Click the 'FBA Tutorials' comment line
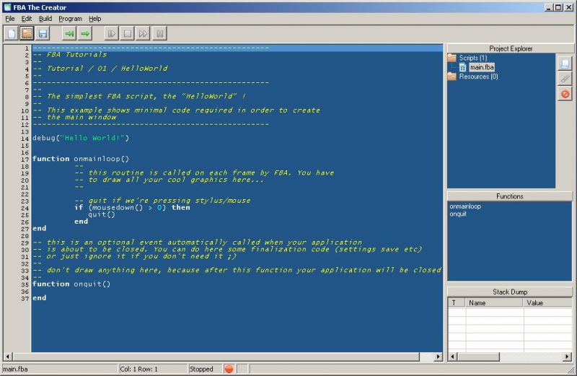The image size is (577, 376). point(69,55)
